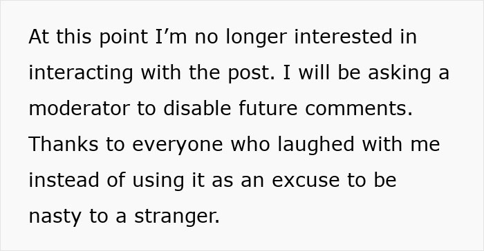
Task: Click the word "future" on the third line
Action: coord(268,108)
